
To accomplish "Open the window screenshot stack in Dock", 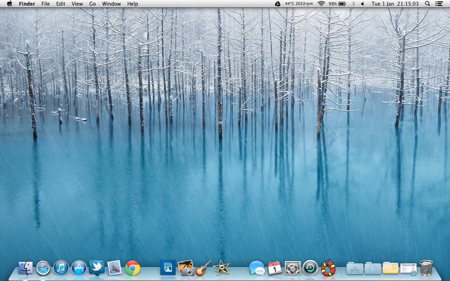I will [409, 269].
